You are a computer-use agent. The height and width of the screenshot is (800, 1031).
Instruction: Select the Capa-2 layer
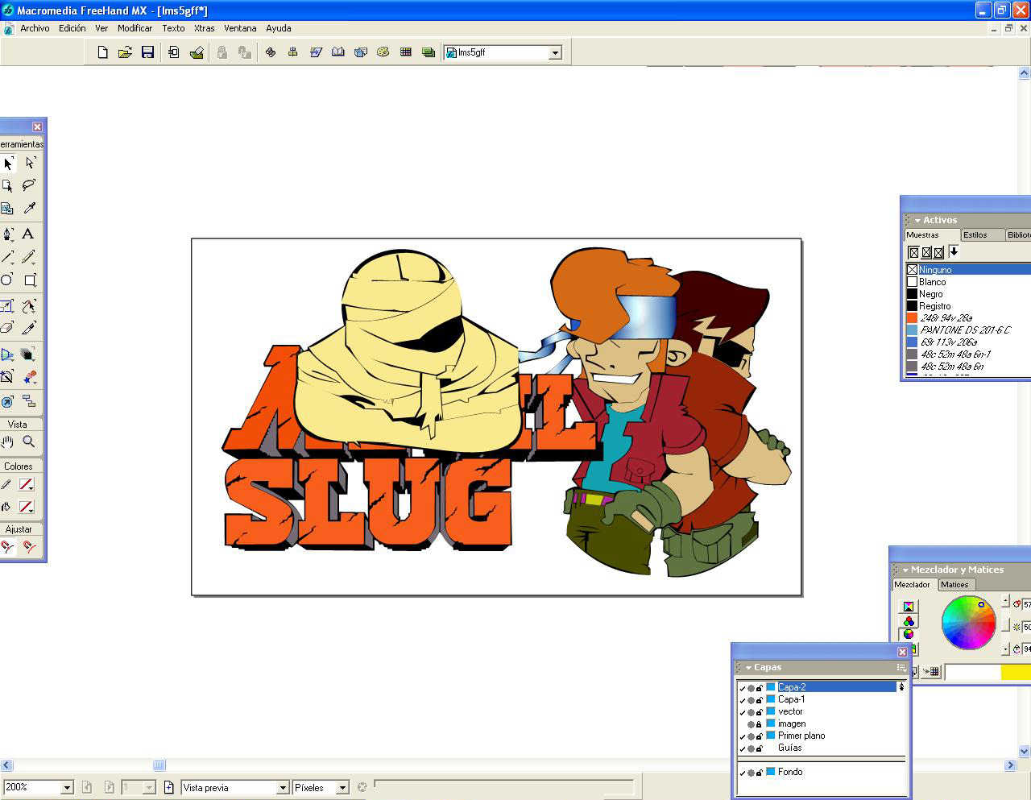click(835, 687)
